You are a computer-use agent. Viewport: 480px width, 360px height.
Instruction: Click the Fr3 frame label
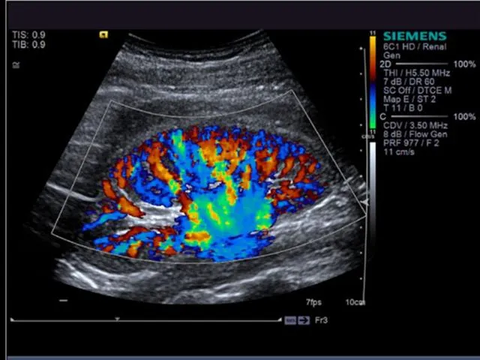tap(321, 320)
